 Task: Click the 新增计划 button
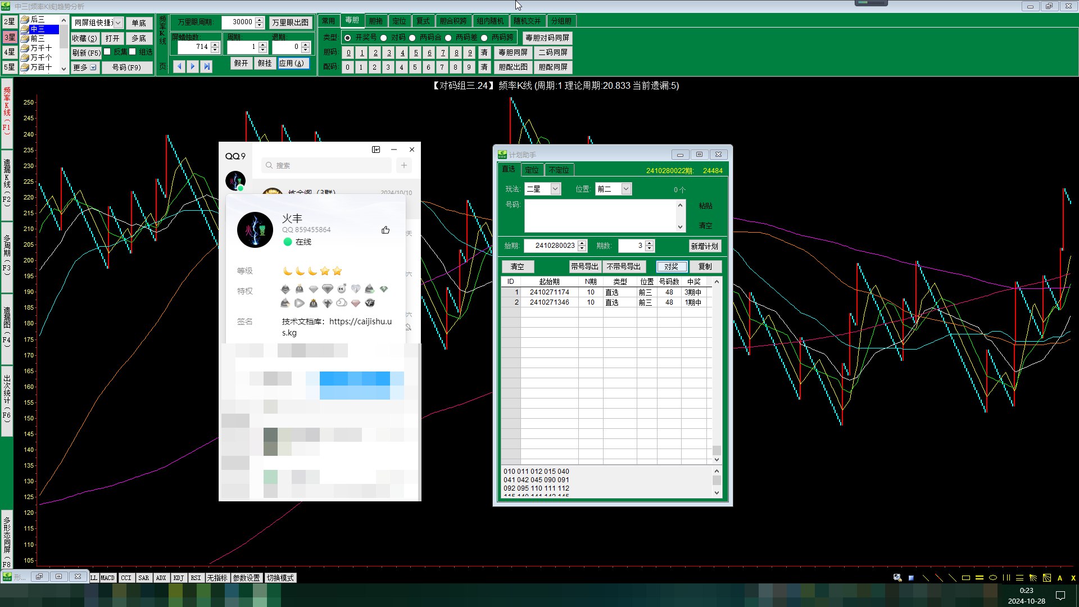pyautogui.click(x=704, y=246)
